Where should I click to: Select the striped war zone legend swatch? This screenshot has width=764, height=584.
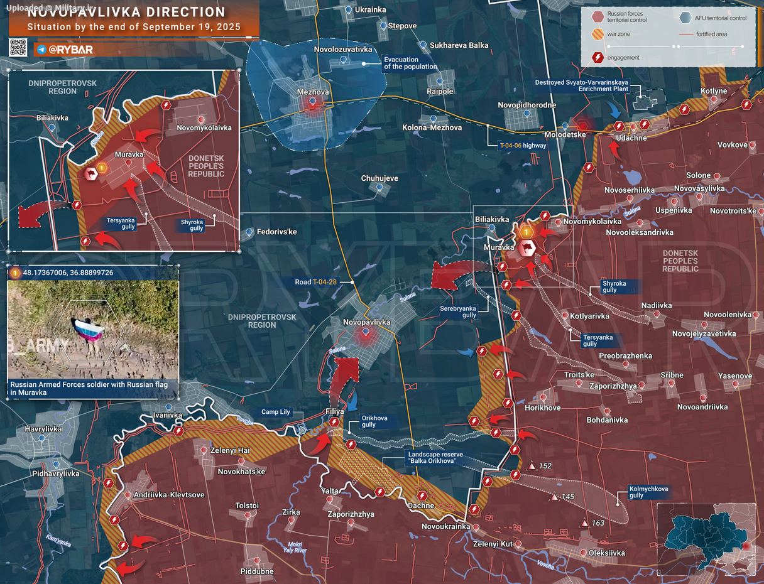[598, 35]
